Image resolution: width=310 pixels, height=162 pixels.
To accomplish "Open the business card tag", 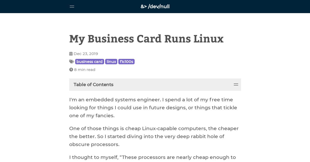I will [x=90, y=62].
